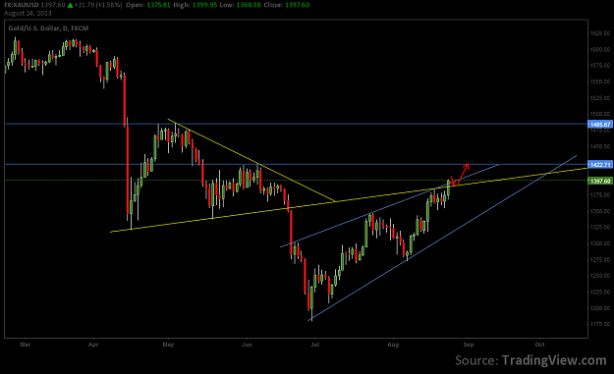Click the 1550.00 price axis label
The height and width of the screenshot is (374, 614).
600,81
